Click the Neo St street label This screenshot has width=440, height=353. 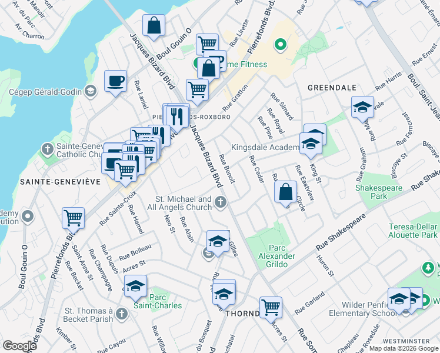pos(170,224)
